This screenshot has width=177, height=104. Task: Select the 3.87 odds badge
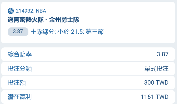click(18, 32)
